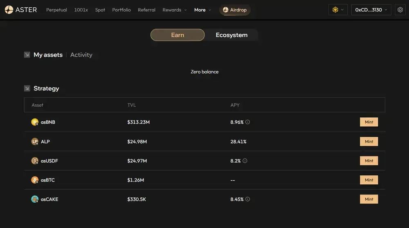The width and height of the screenshot is (409, 228).
Task: Open the Rewards dropdown menu
Action: coord(175,10)
